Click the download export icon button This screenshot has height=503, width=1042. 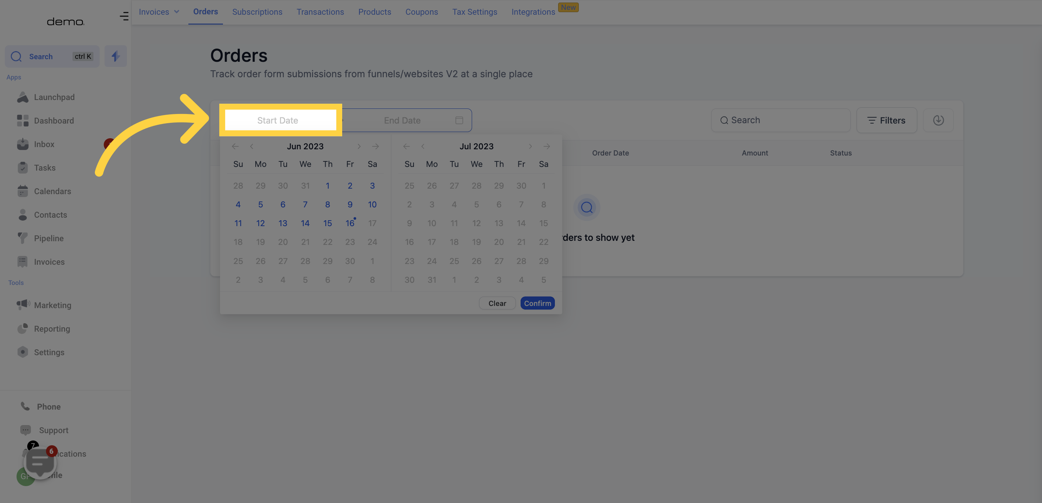pyautogui.click(x=939, y=120)
